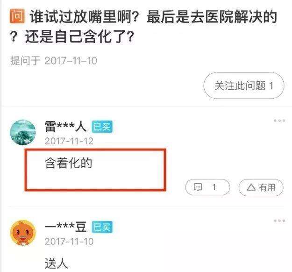Click the 已买 badge next to 一***豆
Image resolution: width=292 pixels, height=272 pixels.
point(102,227)
